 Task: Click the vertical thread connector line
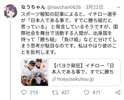pyautogui.click(x=10, y=60)
